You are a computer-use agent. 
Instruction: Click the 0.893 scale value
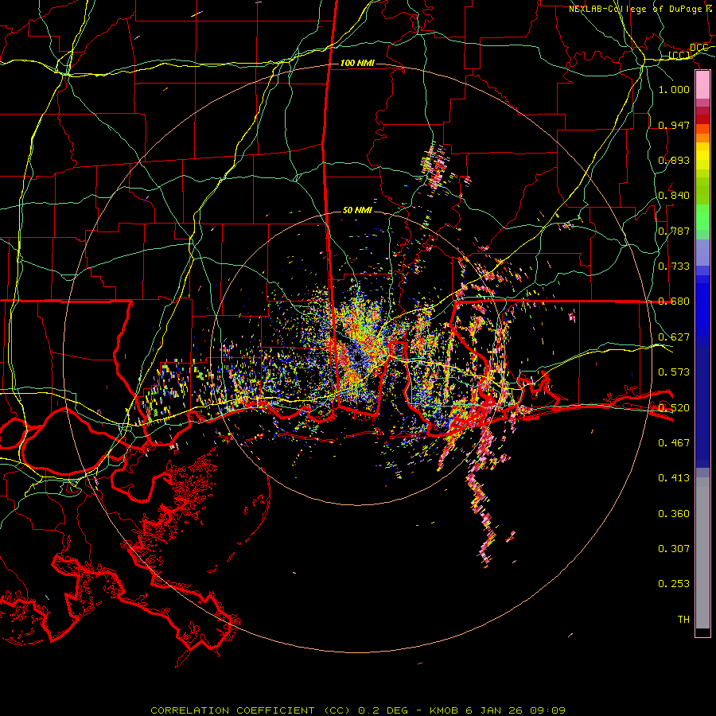coord(674,160)
